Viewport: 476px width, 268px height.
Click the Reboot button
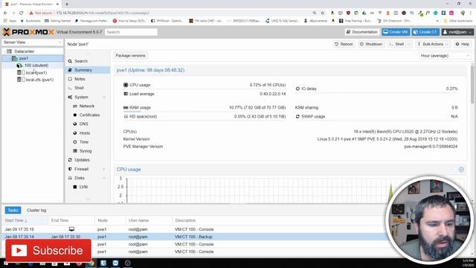click(x=344, y=45)
